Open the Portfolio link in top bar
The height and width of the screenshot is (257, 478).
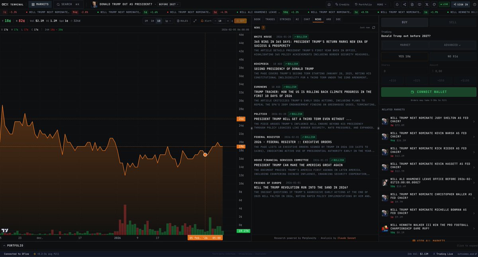click(363, 4)
